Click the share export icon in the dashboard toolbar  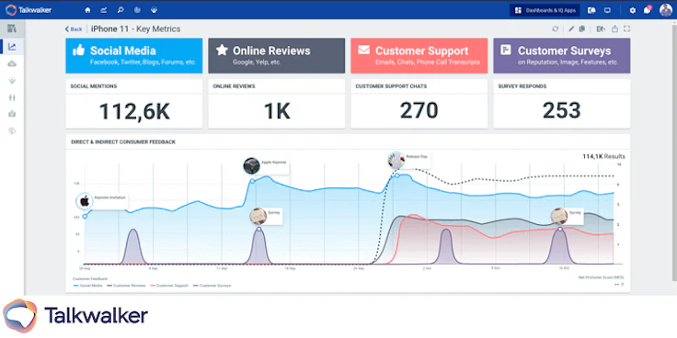[x=614, y=28]
